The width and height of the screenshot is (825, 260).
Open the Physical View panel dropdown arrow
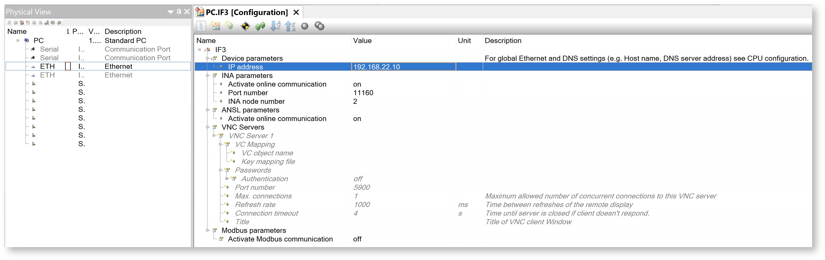click(x=170, y=12)
